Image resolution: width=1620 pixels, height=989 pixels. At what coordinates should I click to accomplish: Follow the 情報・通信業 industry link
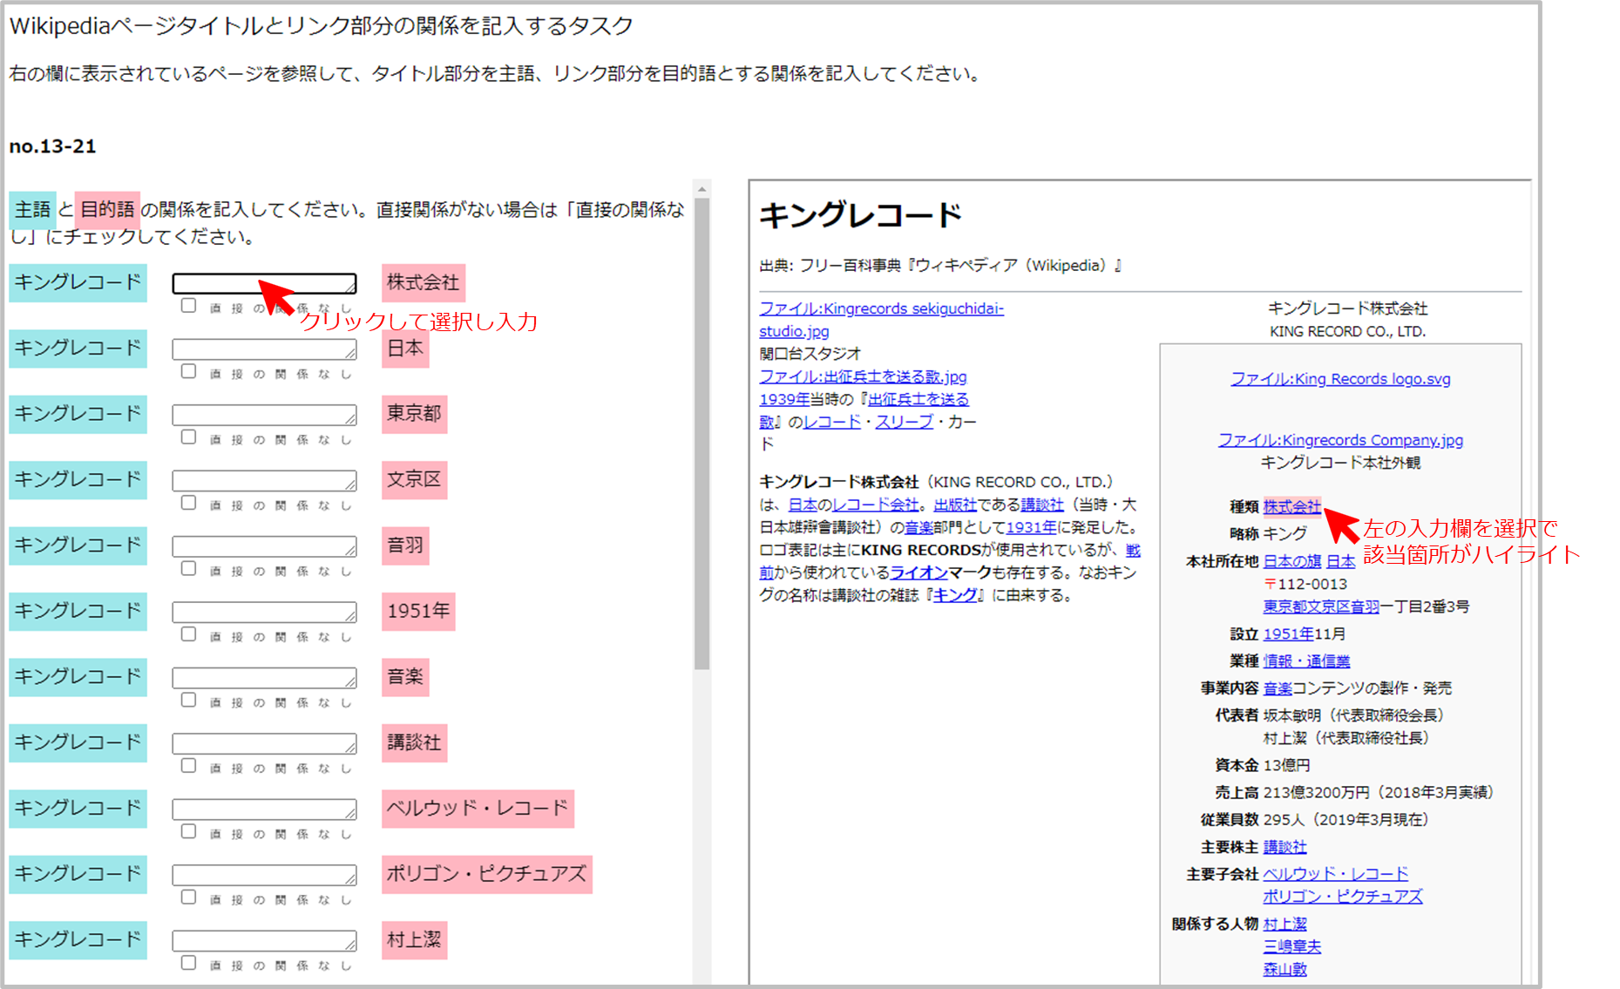(1306, 660)
